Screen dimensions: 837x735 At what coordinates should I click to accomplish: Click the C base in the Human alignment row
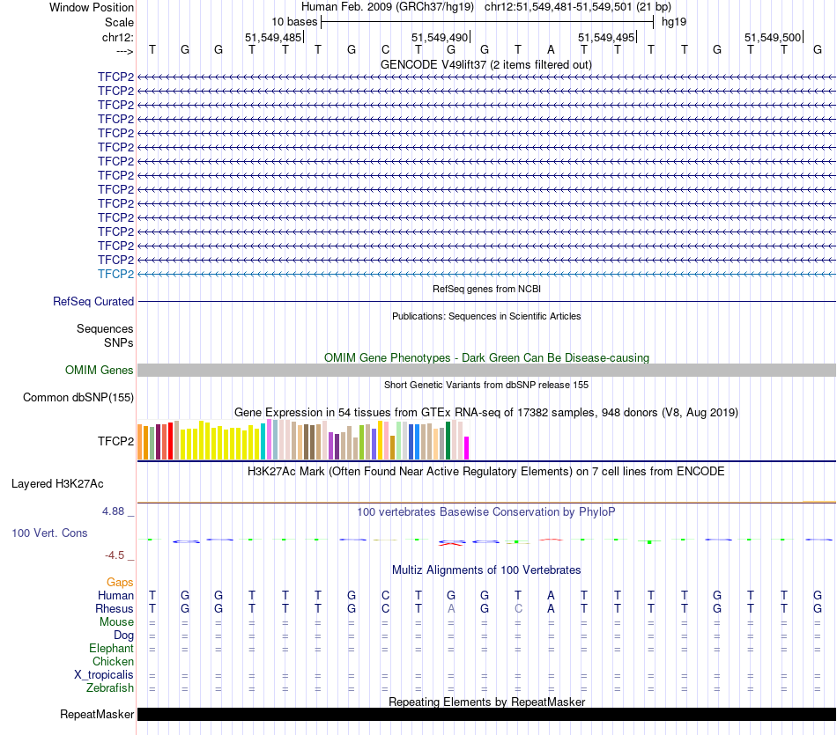385,595
